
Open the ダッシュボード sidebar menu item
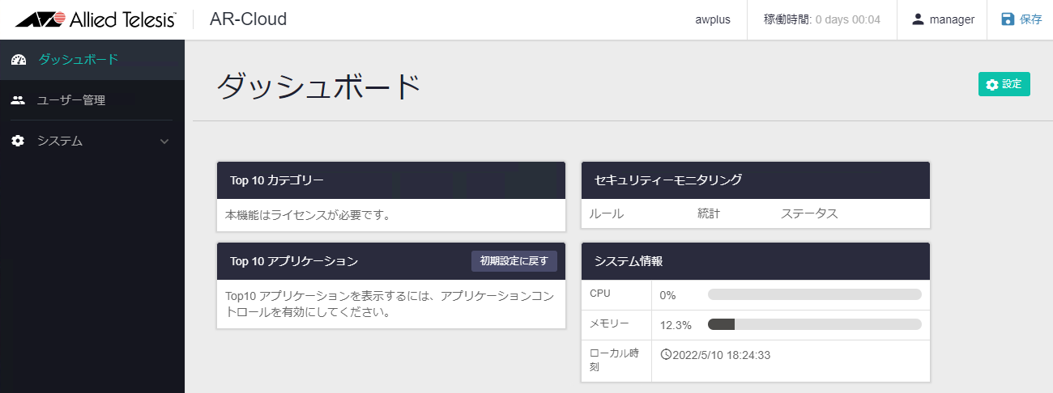(x=79, y=59)
